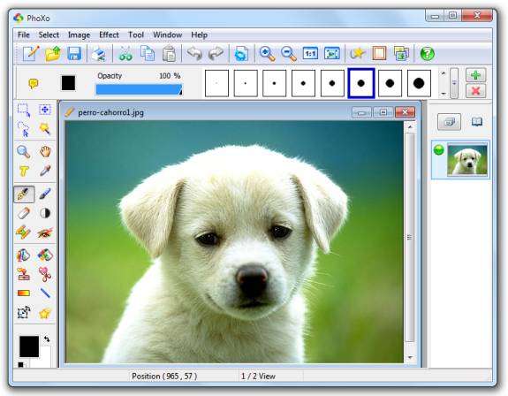Select the Move tool
508x396 pixels.
coord(45,110)
